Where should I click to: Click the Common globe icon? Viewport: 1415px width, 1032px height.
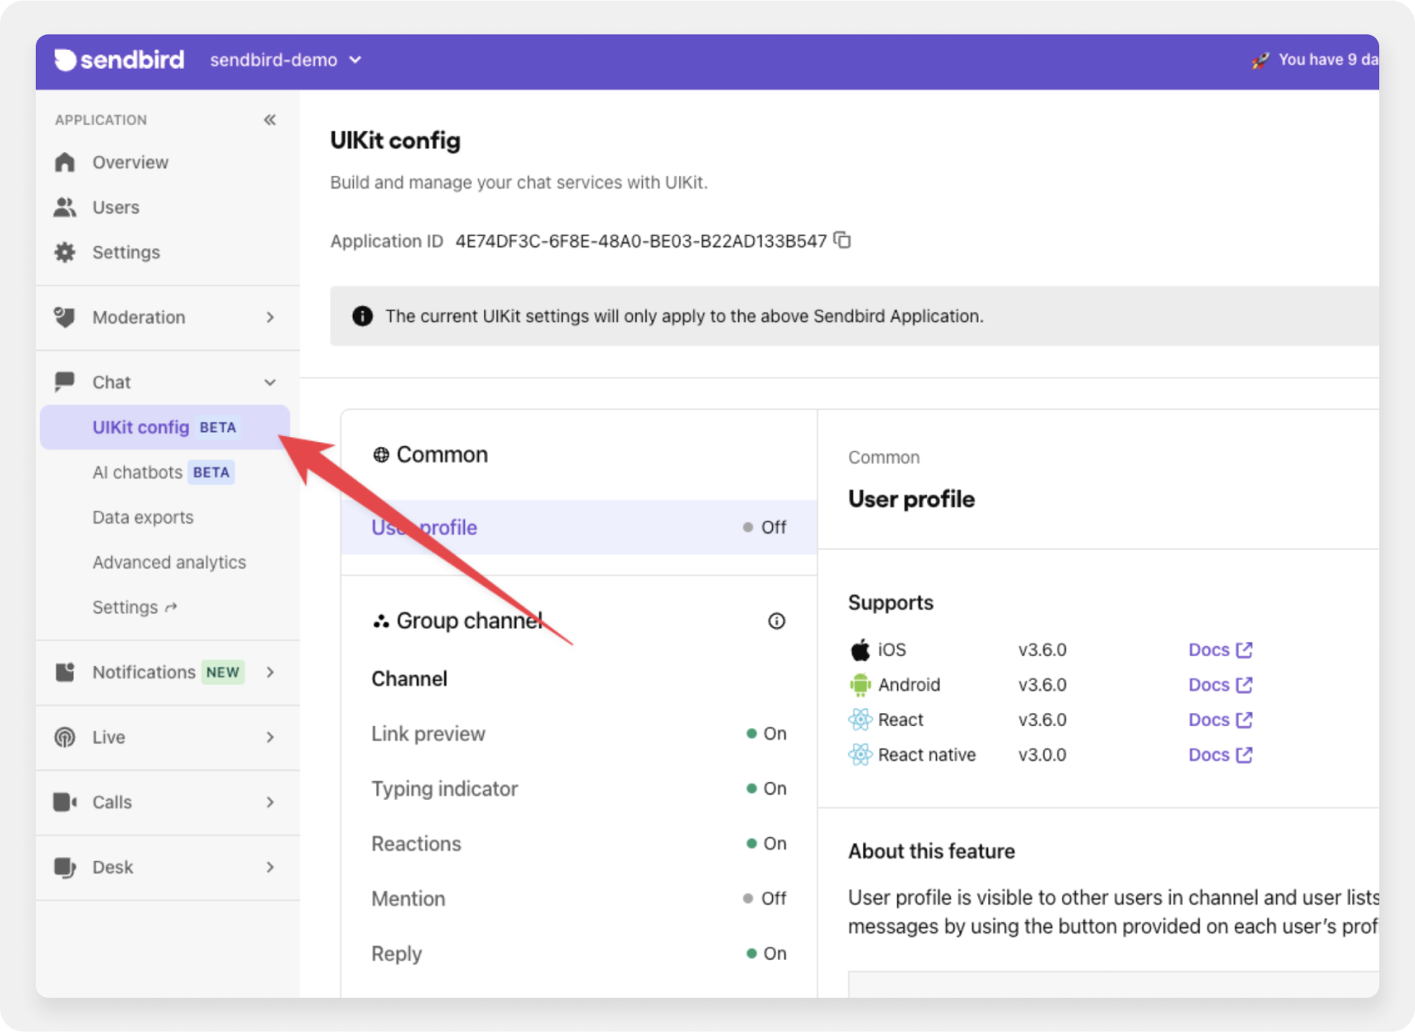pyautogui.click(x=381, y=455)
